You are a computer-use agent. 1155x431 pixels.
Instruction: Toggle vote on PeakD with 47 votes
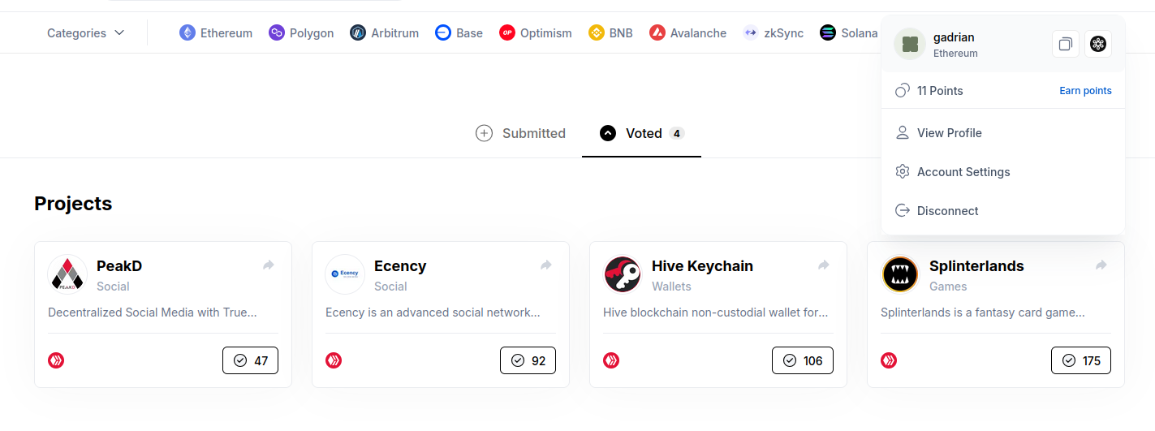pyautogui.click(x=250, y=360)
